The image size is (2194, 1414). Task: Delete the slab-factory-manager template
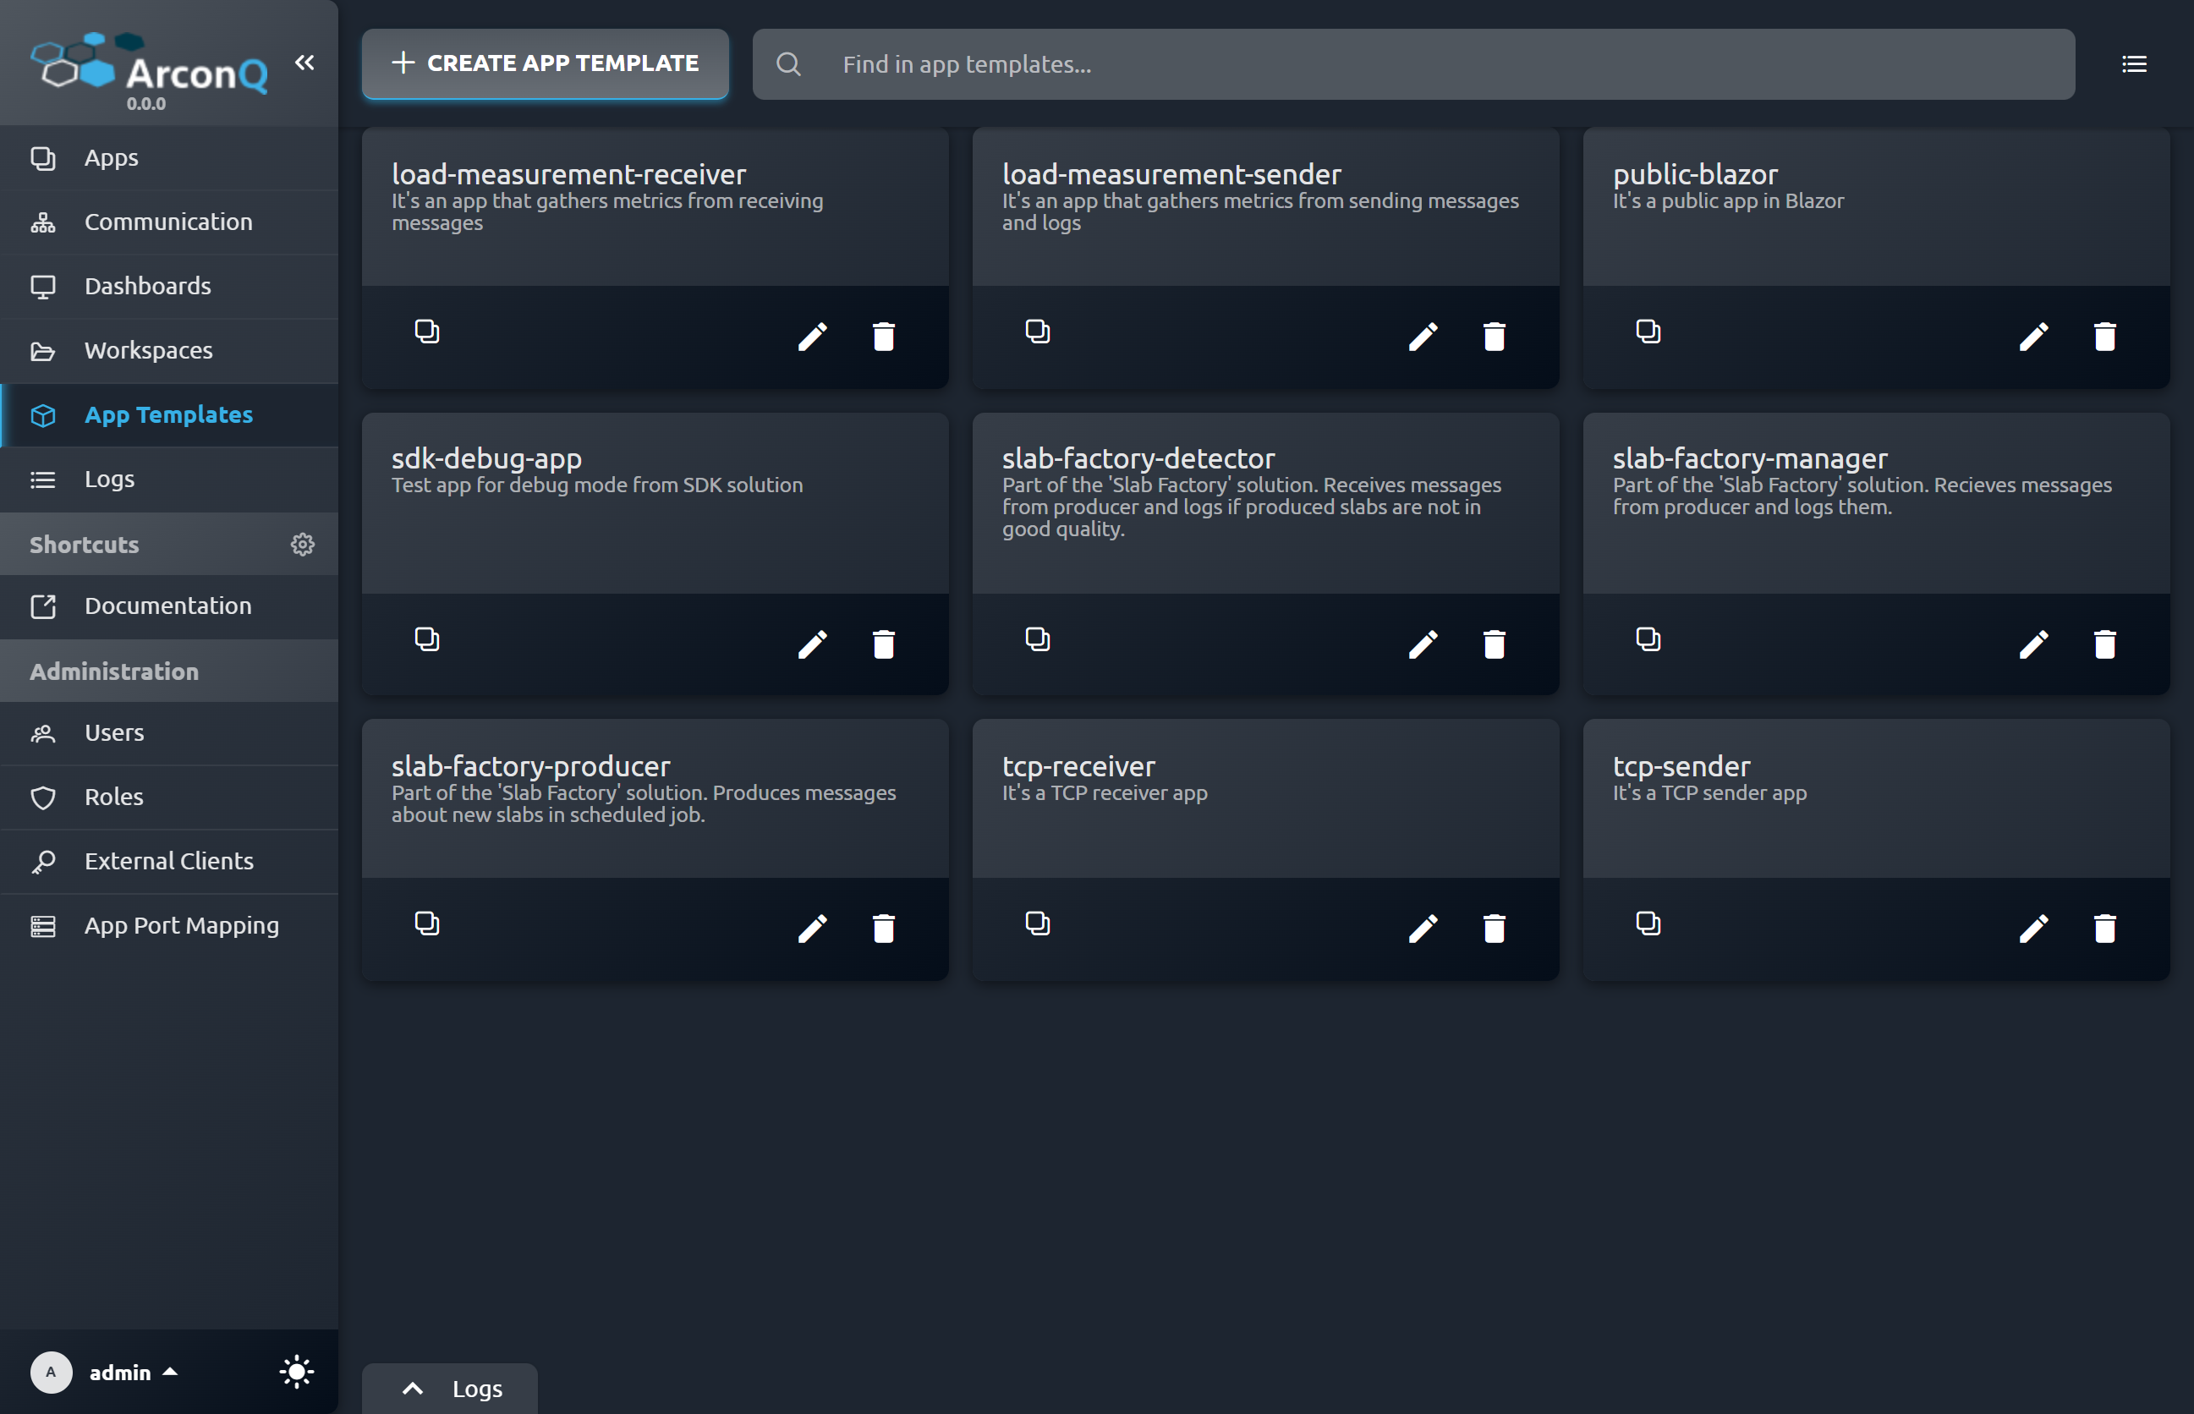click(2104, 644)
